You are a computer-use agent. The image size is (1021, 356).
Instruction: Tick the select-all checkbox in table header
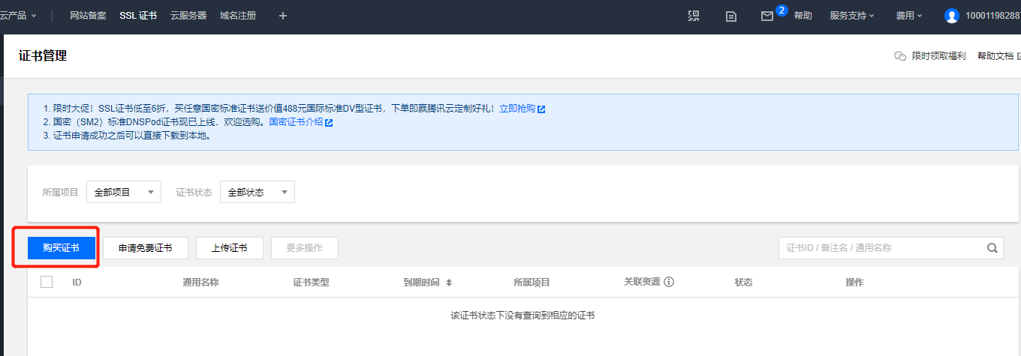(x=47, y=282)
